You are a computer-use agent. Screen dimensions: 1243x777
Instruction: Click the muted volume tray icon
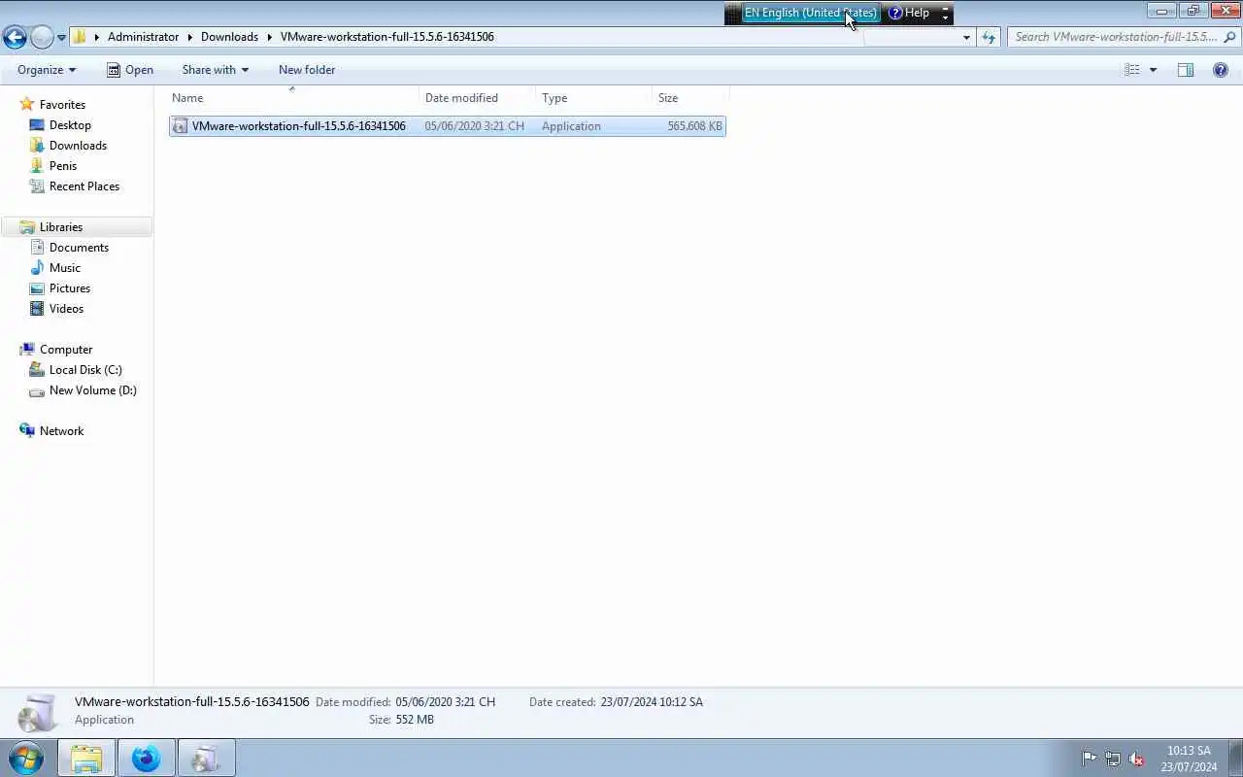(x=1136, y=759)
